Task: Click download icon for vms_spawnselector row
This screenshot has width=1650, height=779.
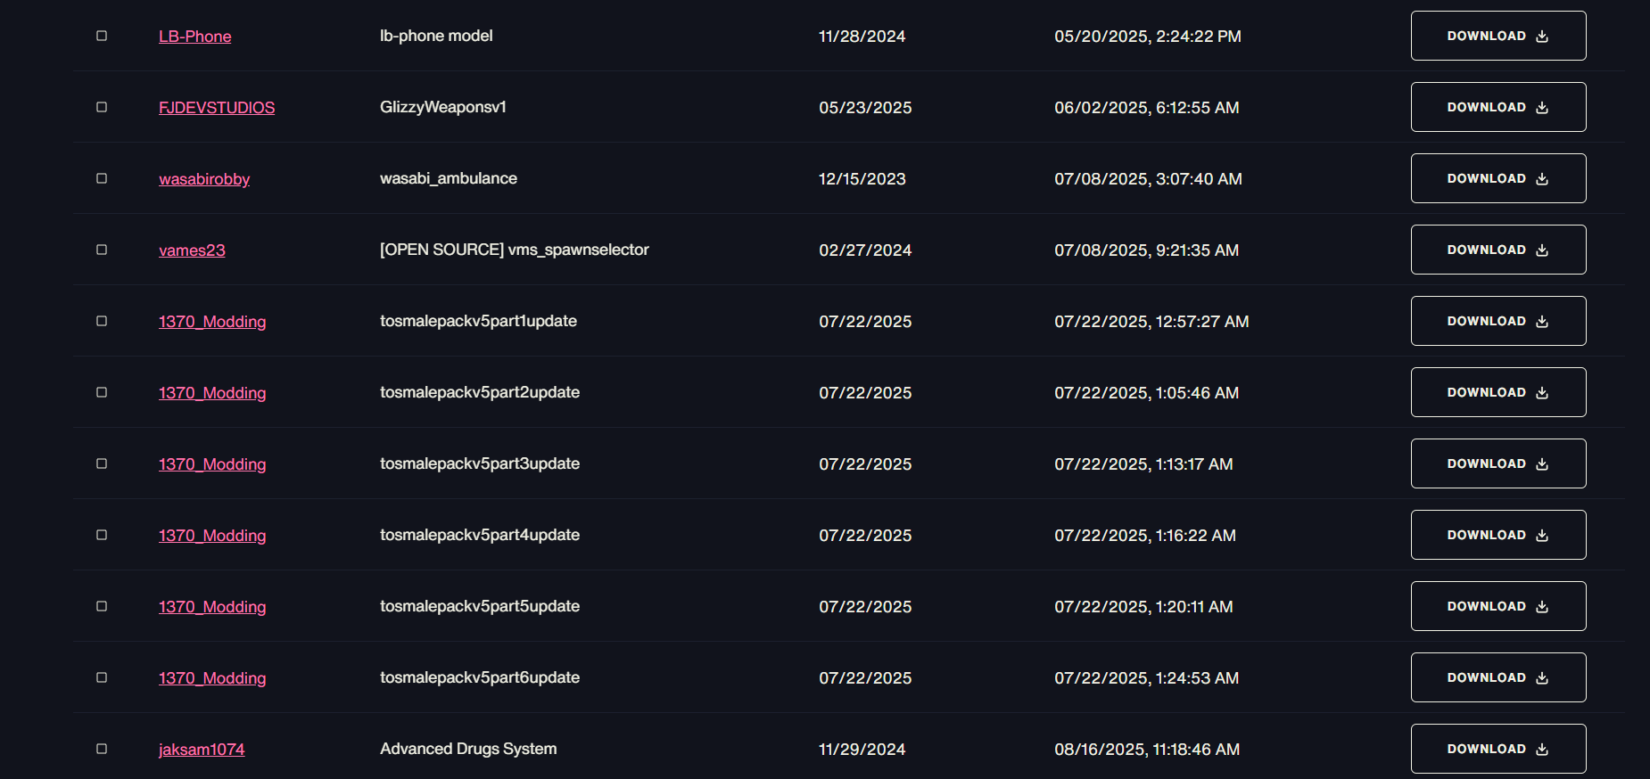Action: [x=1542, y=250]
